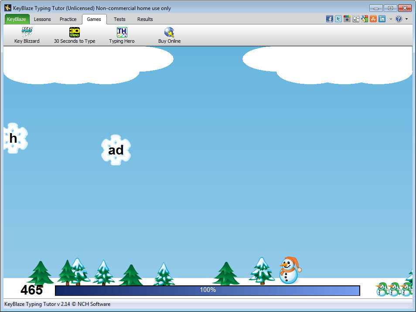
Task: Launch the Key Blizzard game
Action: pos(27,35)
